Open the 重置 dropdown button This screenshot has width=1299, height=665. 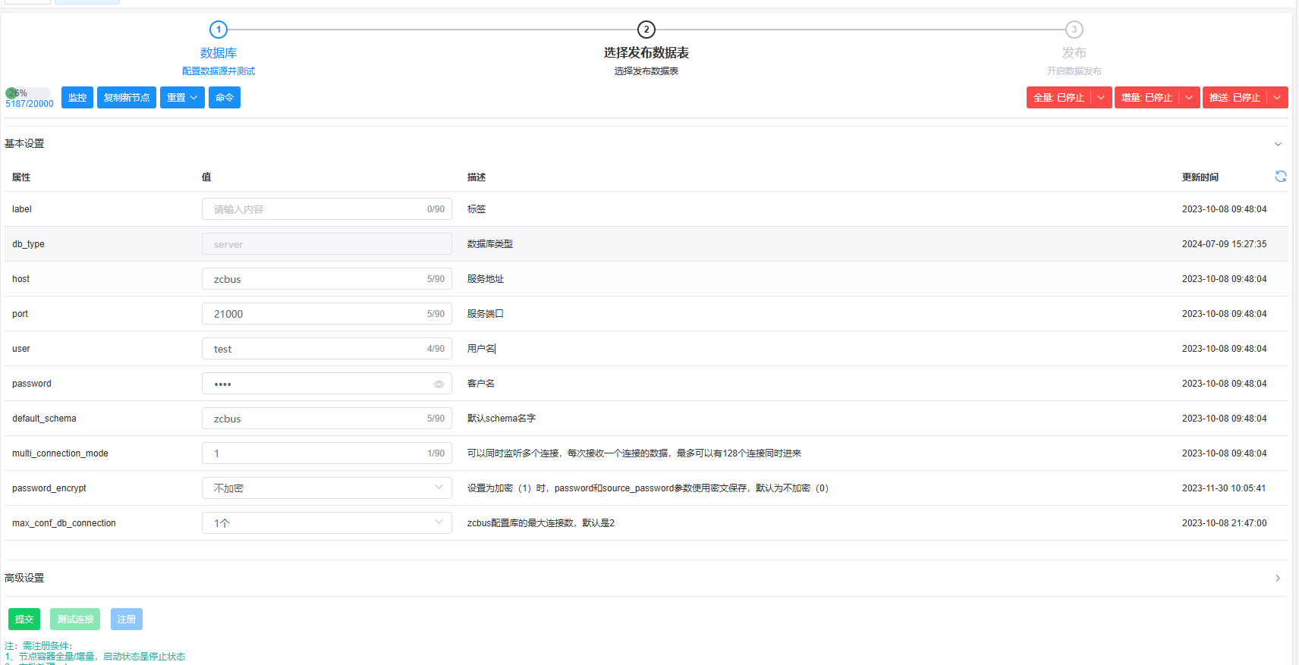pyautogui.click(x=182, y=98)
